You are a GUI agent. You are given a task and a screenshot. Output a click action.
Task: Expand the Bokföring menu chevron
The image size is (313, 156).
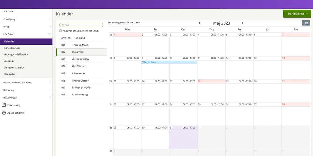[x=50, y=90]
